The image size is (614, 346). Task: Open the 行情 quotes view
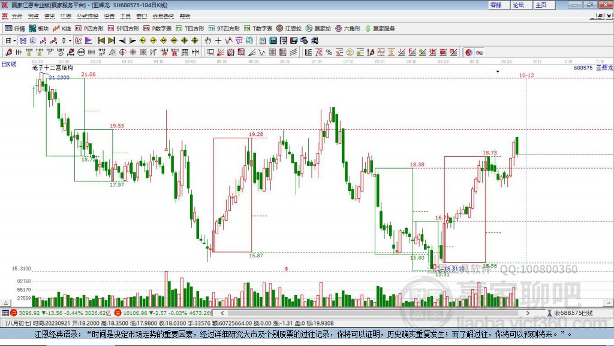tap(15, 29)
